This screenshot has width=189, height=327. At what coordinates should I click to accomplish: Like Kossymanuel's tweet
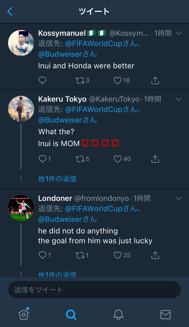pos(118,80)
